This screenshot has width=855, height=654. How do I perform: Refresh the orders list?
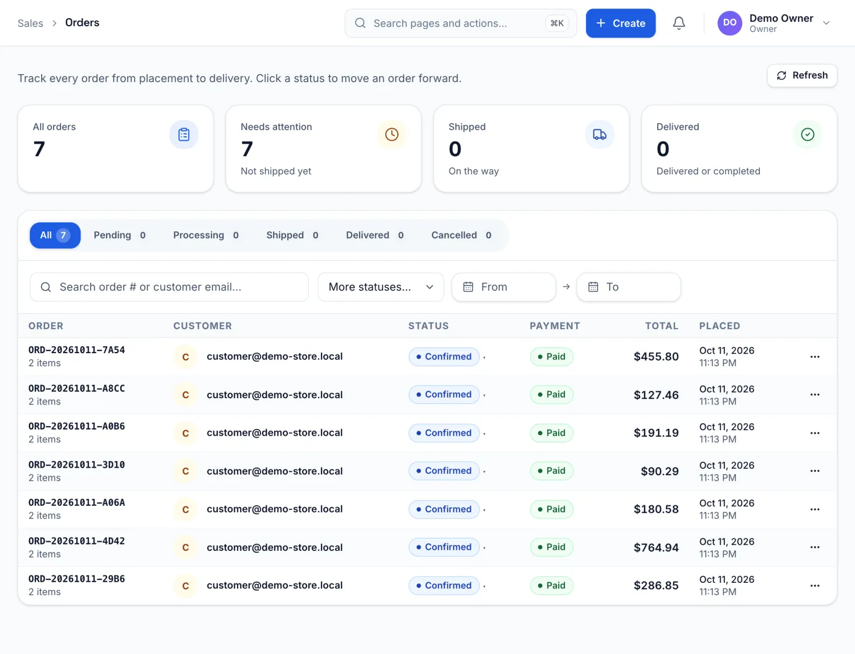click(802, 75)
